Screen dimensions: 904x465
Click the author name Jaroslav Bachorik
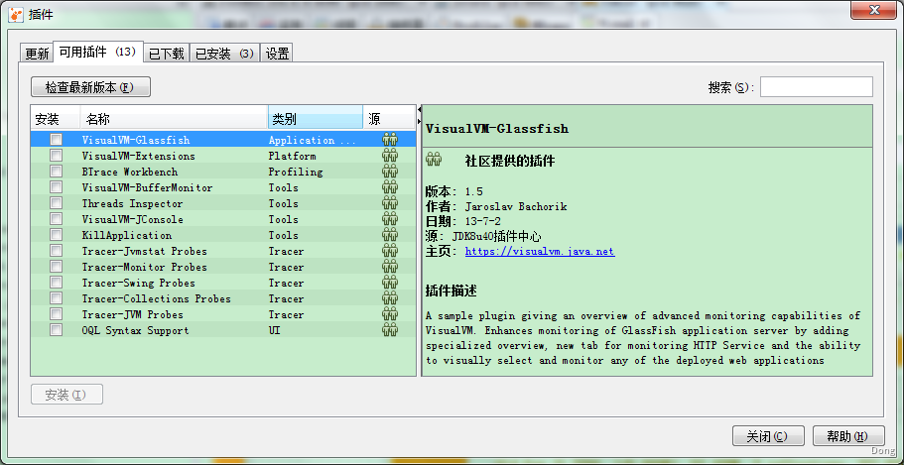(516, 206)
